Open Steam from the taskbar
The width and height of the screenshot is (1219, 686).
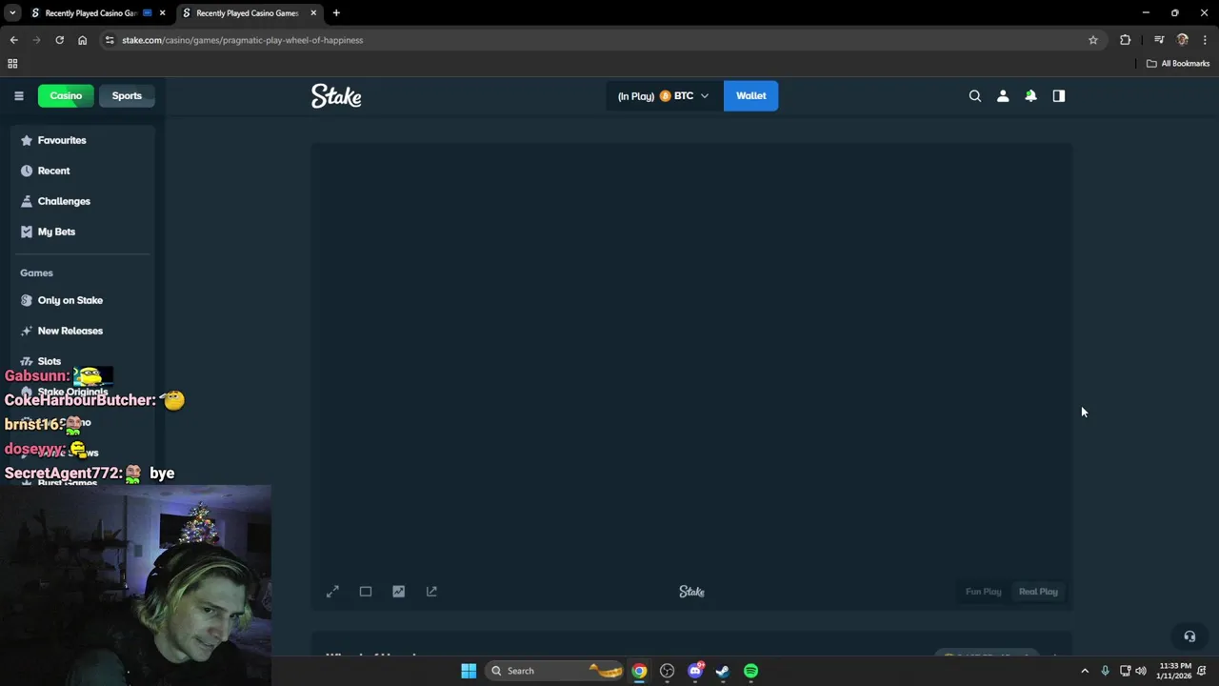(723, 671)
